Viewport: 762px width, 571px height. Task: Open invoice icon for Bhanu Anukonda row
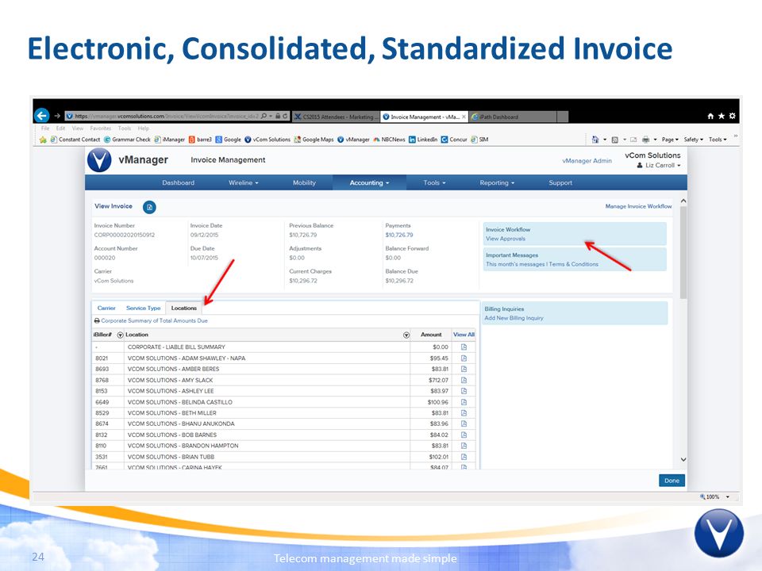tap(464, 423)
